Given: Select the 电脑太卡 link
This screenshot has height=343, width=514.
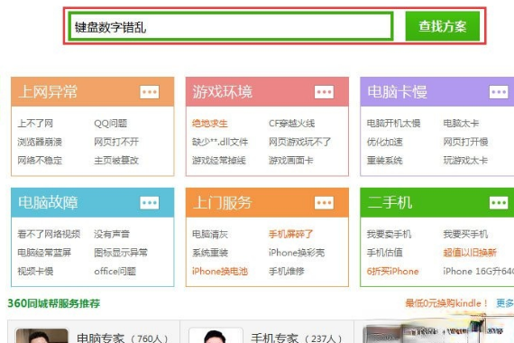Looking at the screenshot, I should (x=461, y=124).
